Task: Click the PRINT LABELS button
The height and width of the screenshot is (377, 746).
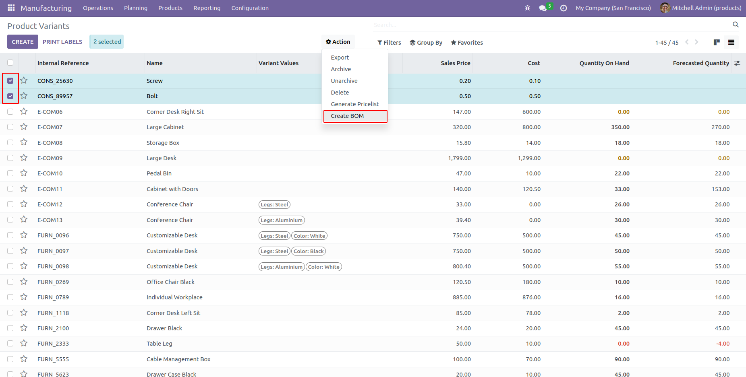Action: click(x=62, y=42)
